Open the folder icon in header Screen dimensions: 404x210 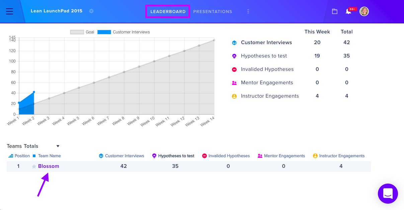334,11
